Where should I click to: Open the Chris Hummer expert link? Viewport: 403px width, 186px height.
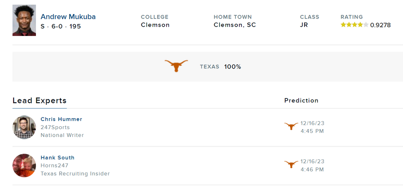point(61,119)
